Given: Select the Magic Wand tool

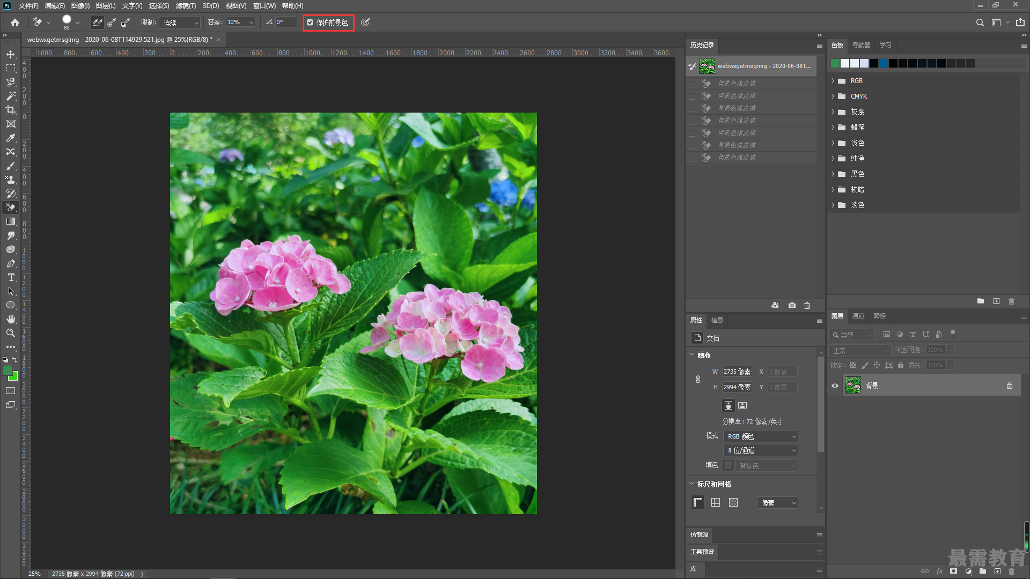Looking at the screenshot, I should [x=11, y=96].
